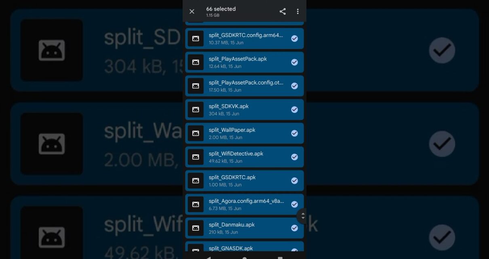489x259 pixels.
Task: Select the file name split_WifiDetective.apk
Action: 236,154
